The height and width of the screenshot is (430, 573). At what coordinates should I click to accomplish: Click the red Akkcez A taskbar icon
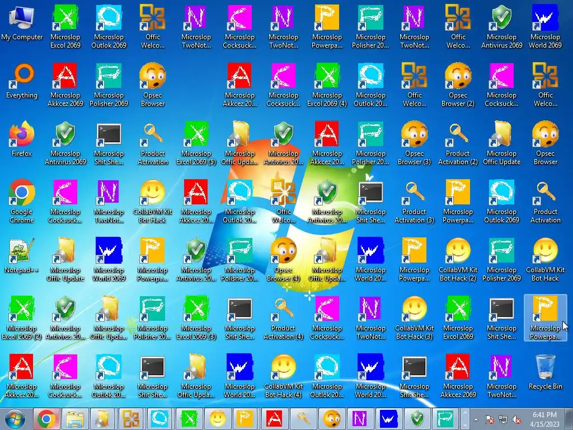[274, 419]
